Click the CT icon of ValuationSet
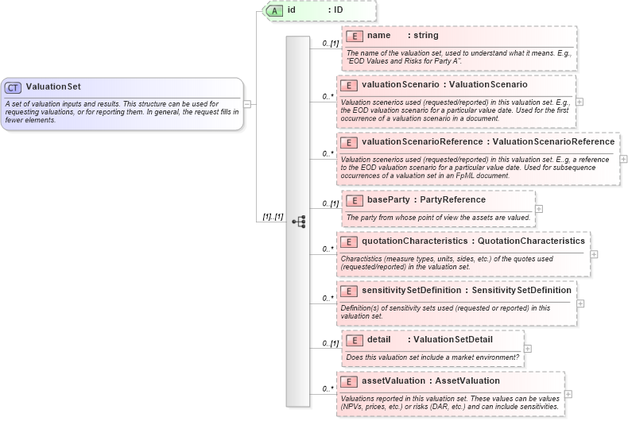 tap(13, 87)
